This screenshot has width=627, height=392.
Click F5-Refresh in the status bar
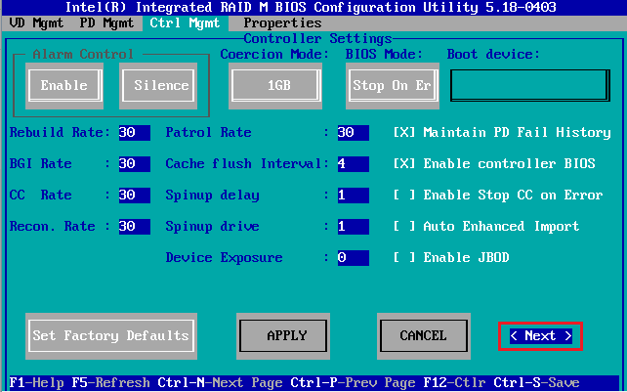(110, 383)
